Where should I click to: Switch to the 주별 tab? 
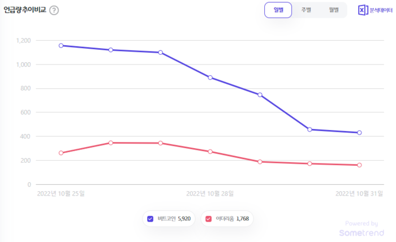pyautogui.click(x=306, y=10)
